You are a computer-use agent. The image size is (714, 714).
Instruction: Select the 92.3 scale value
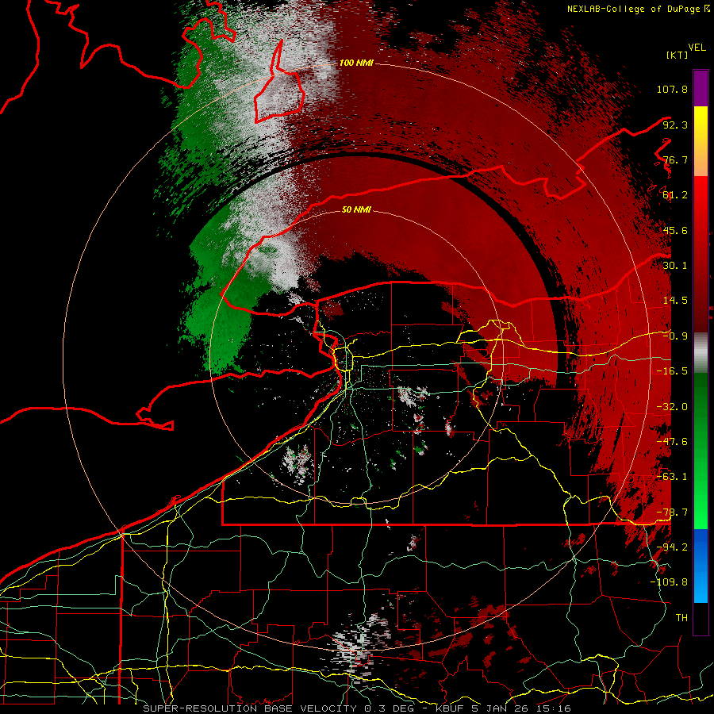(x=675, y=125)
